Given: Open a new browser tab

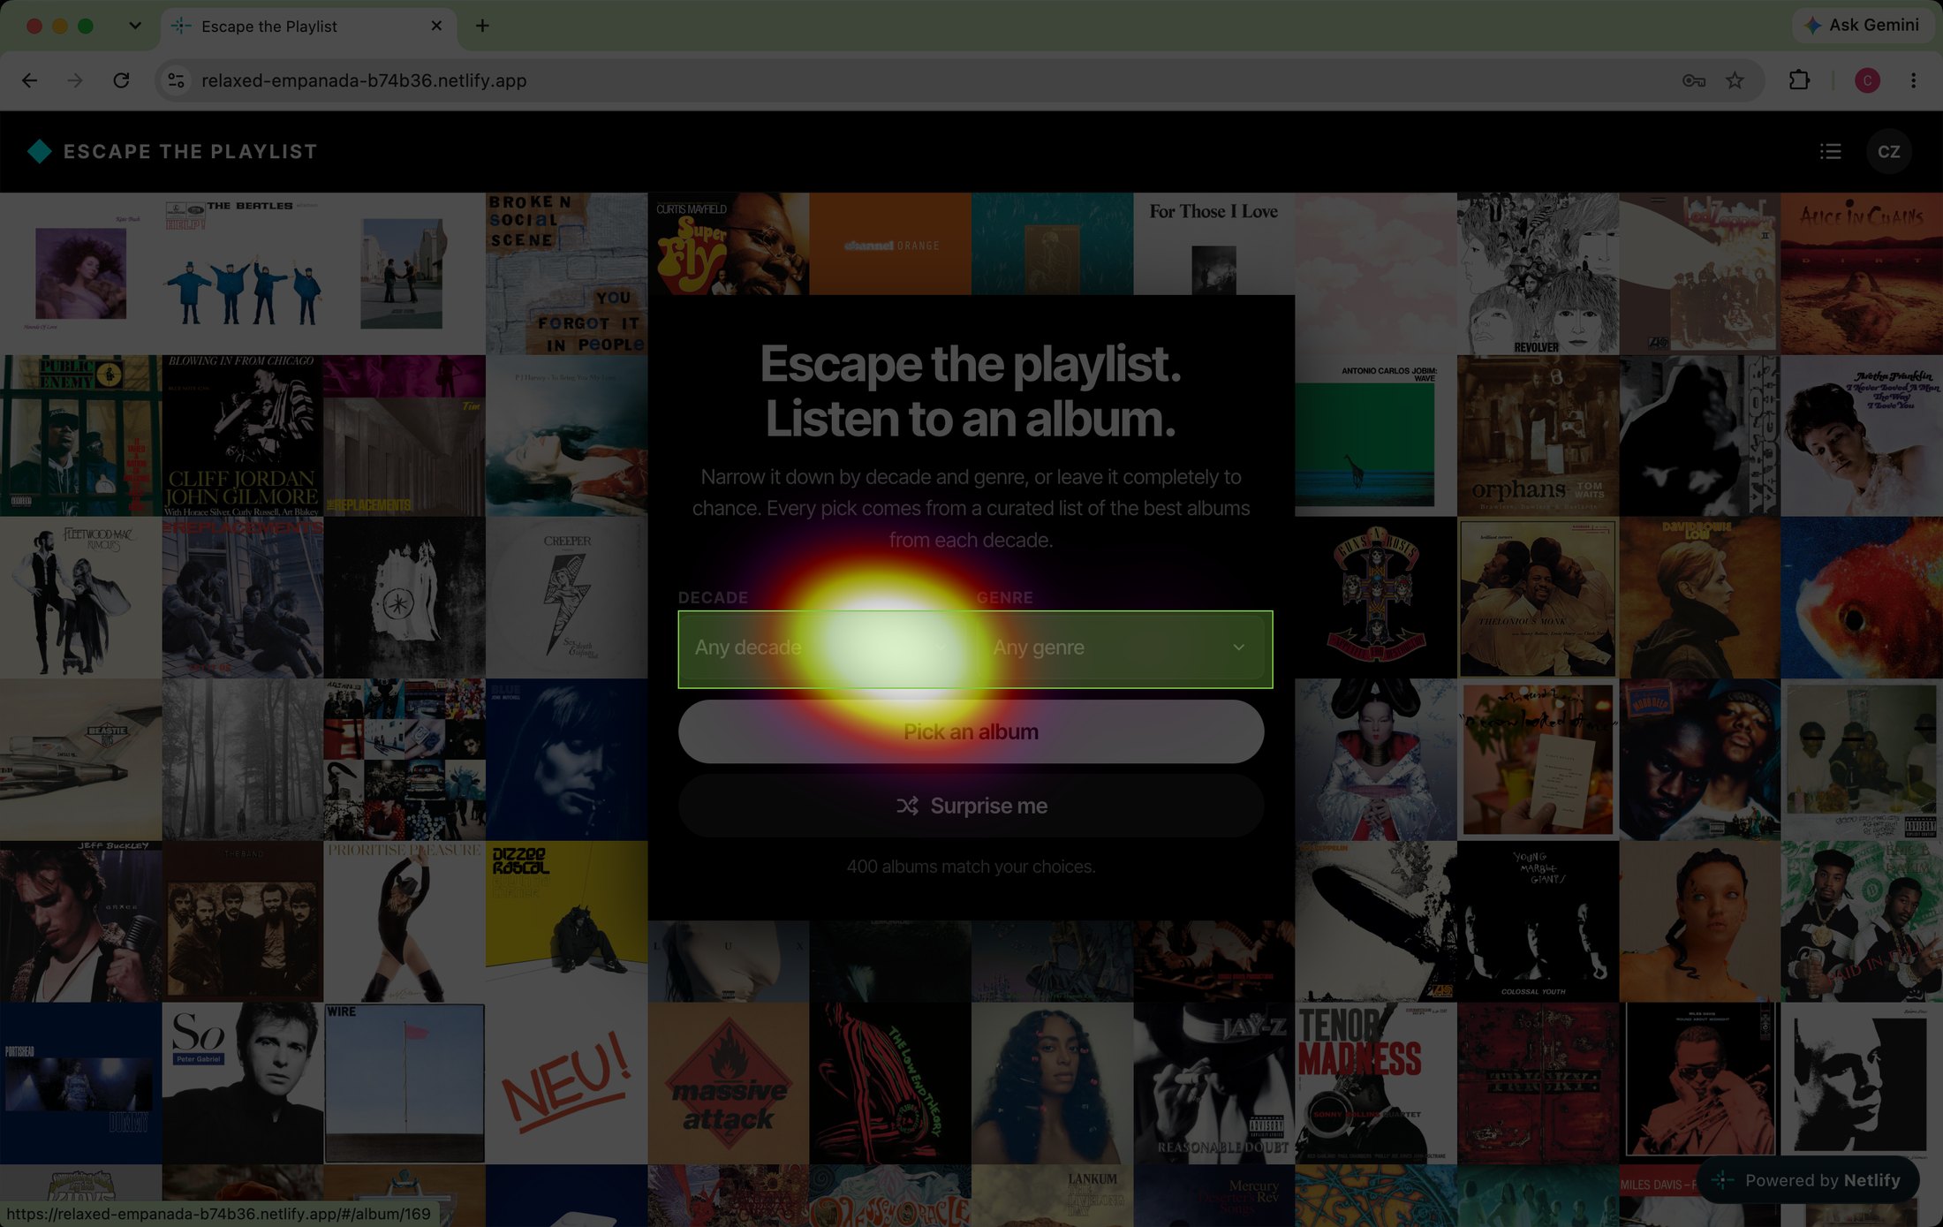Looking at the screenshot, I should click(482, 26).
